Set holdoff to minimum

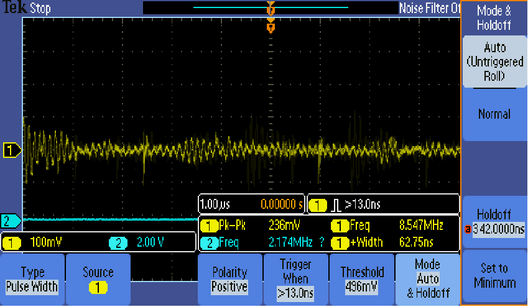point(494,275)
